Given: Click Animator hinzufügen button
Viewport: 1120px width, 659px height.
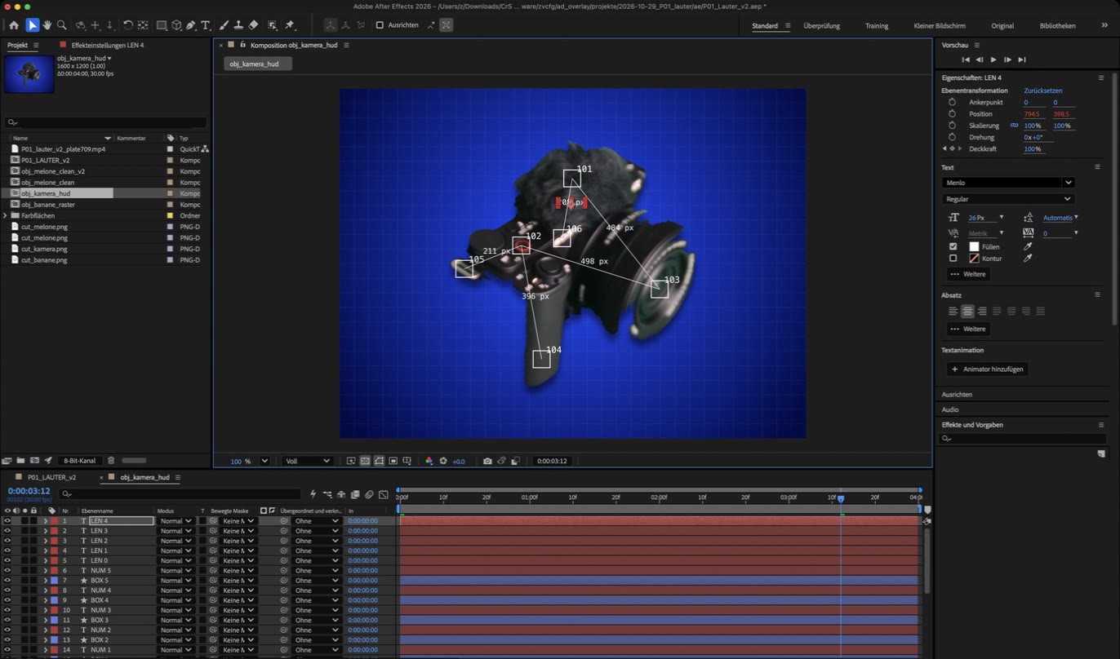Looking at the screenshot, I should pyautogui.click(x=986, y=369).
